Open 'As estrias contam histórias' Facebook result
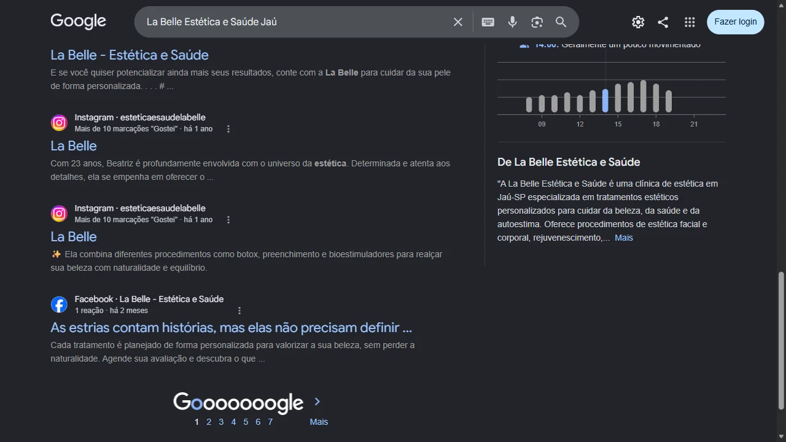Viewport: 786px width, 442px height. point(231,327)
